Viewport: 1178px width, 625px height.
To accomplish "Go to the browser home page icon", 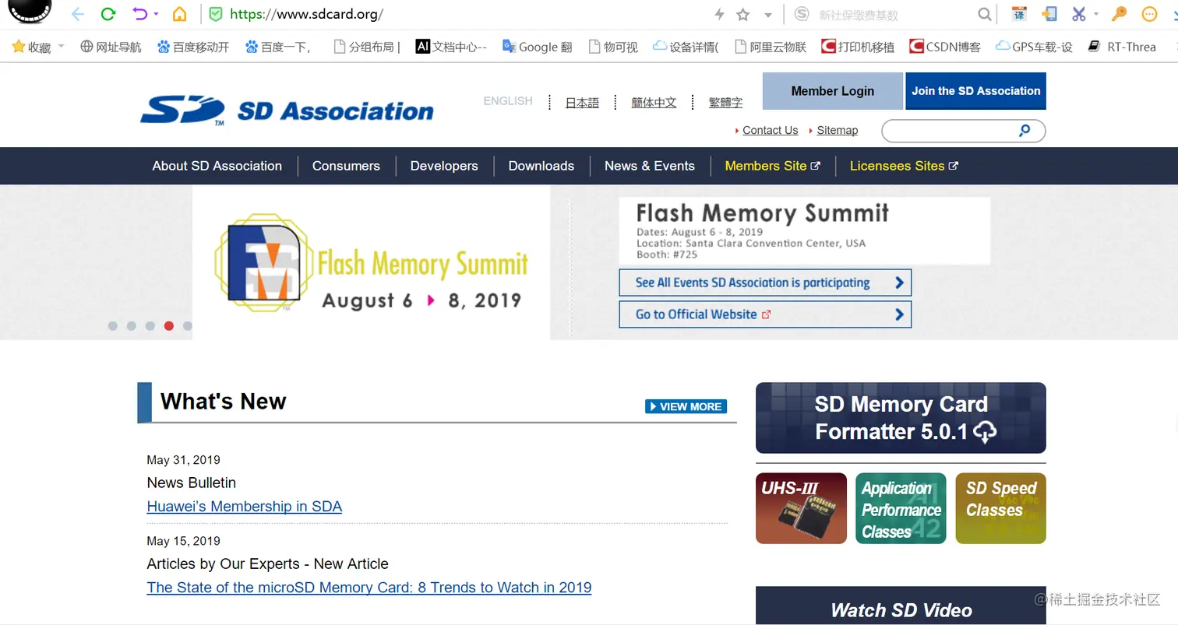I will click(x=179, y=14).
